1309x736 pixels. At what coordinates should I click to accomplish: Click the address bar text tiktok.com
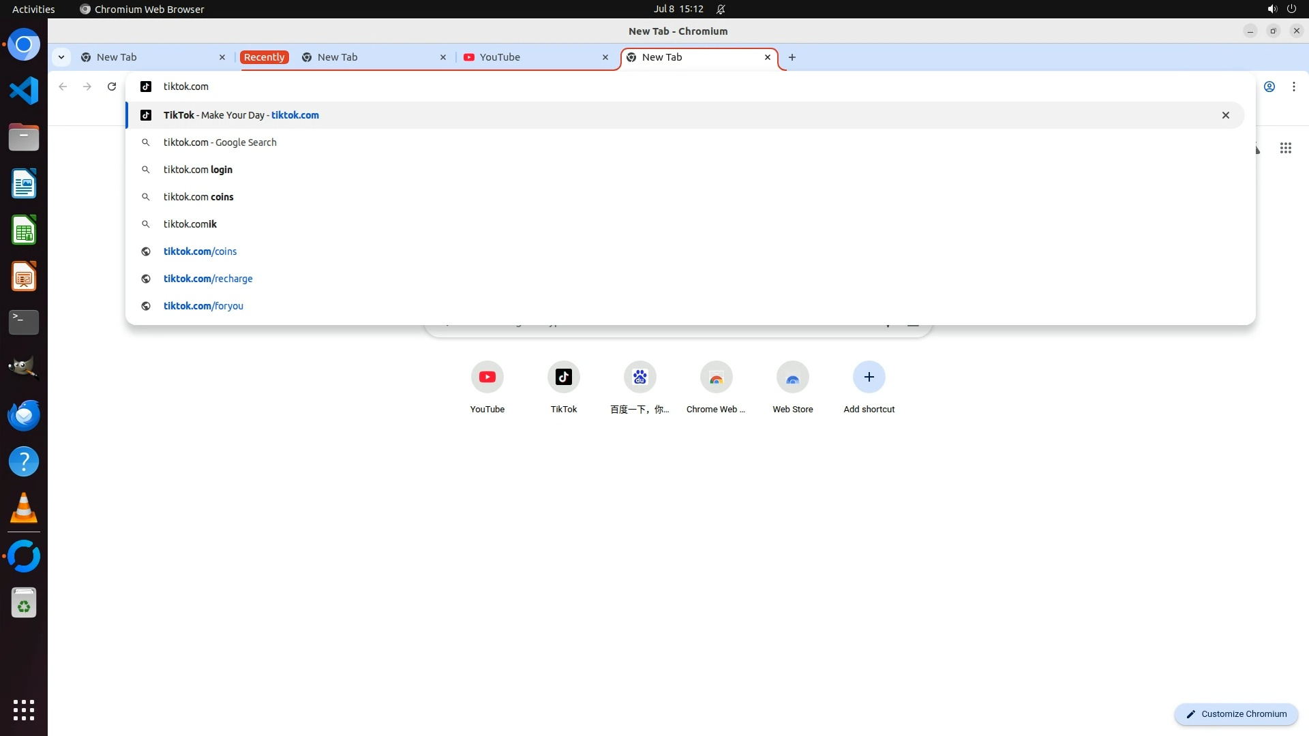186,87
